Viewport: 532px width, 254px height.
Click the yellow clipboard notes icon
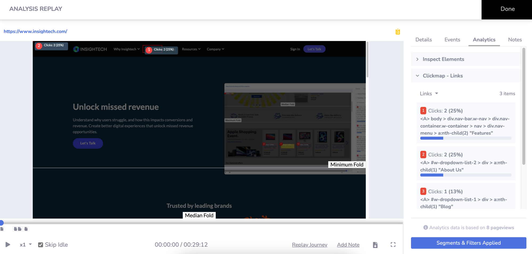pos(398,32)
